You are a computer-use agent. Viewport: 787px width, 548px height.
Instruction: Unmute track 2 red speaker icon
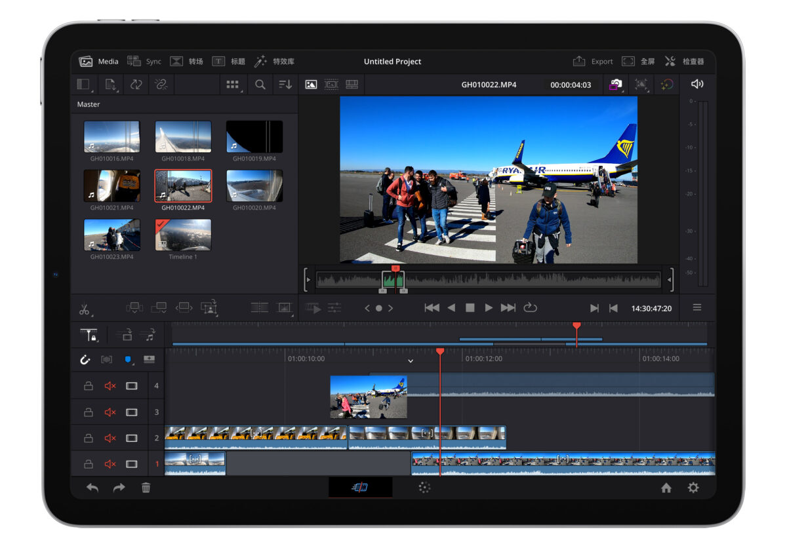tap(110, 439)
